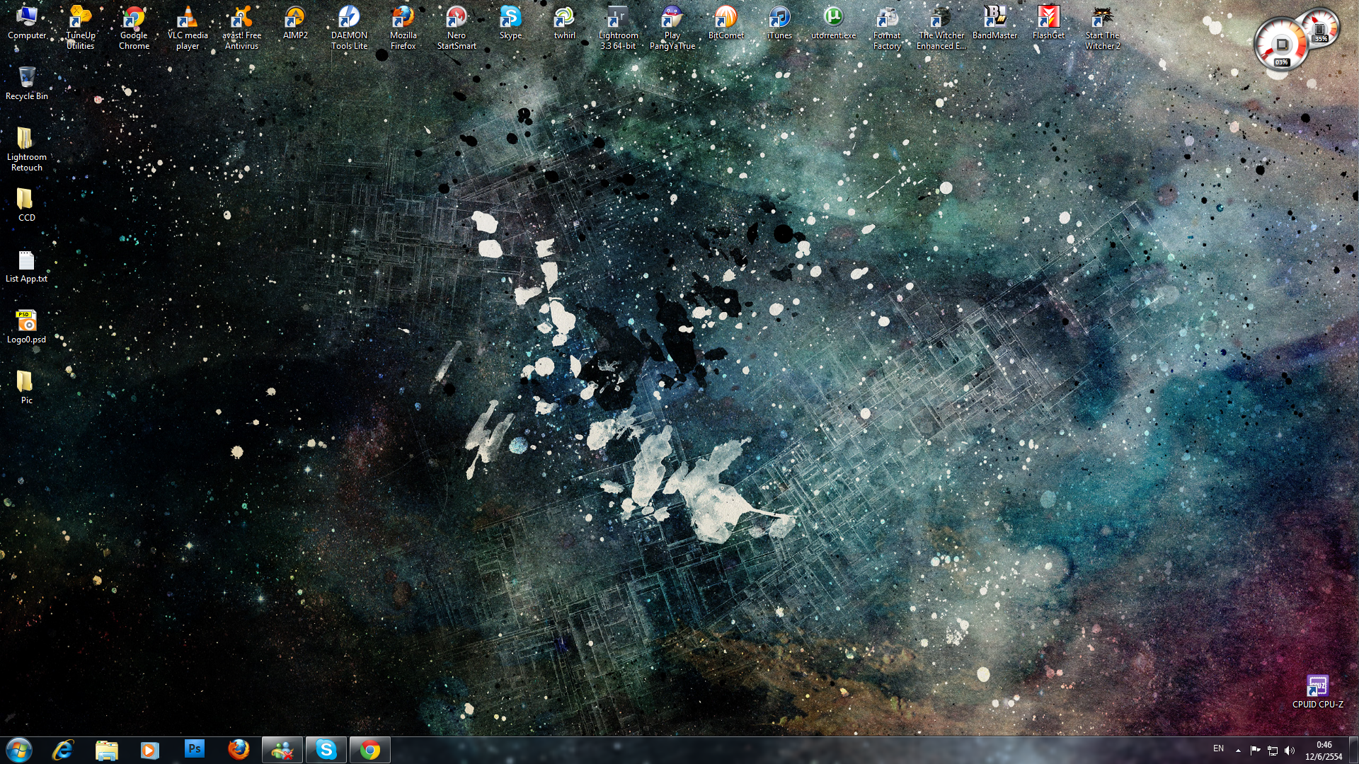Open the Nero StartSmart shortcut
This screenshot has height=764, width=1359.
tap(457, 28)
